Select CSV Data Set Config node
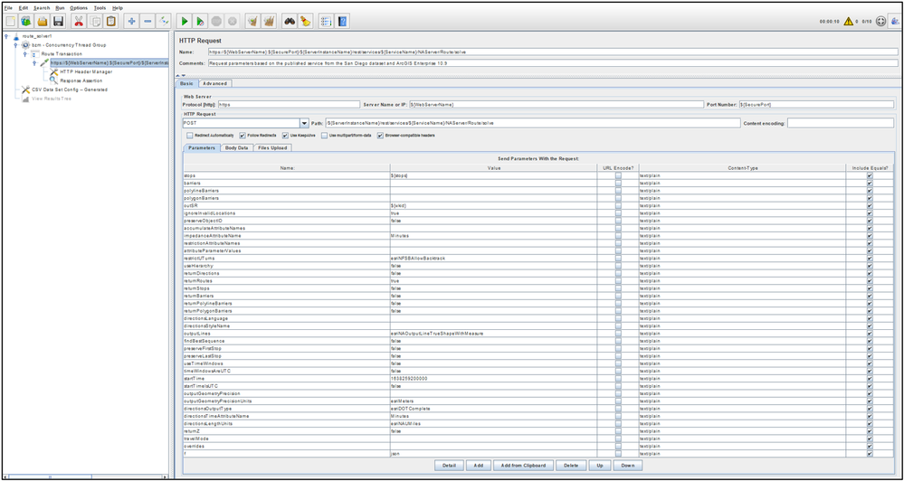The height and width of the screenshot is (481, 904). pyautogui.click(x=69, y=90)
